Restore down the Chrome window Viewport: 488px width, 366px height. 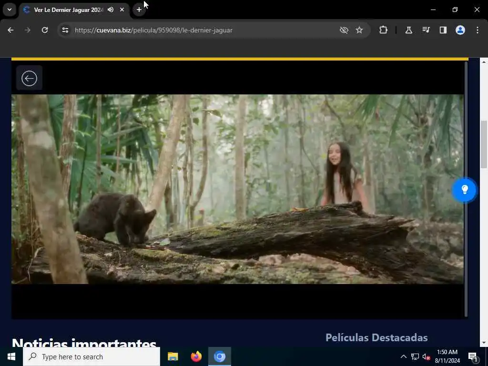click(x=455, y=10)
